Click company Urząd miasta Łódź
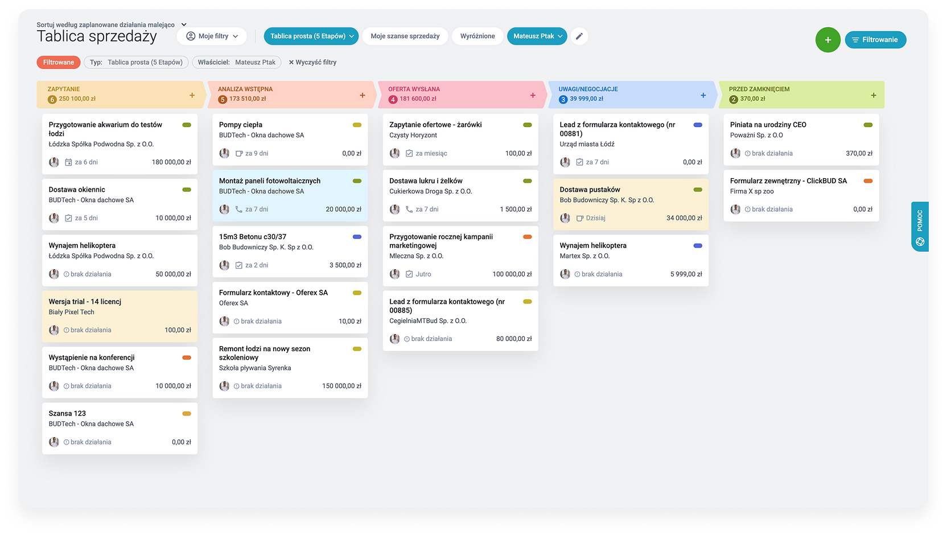Screen dimensions: 947x535 (x=587, y=145)
